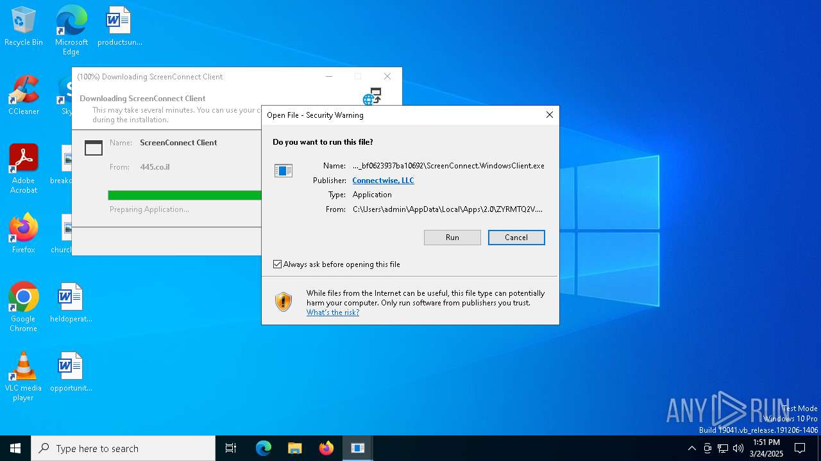Close the Open File Security Warning dialog
This screenshot has width=821, height=461.
point(549,115)
